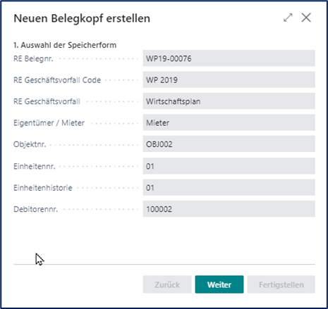Click the Einheitennr. field with 01
328x309 pixels.
tap(229, 166)
